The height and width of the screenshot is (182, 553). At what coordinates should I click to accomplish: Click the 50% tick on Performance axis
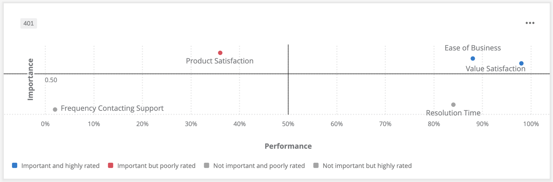click(x=288, y=124)
